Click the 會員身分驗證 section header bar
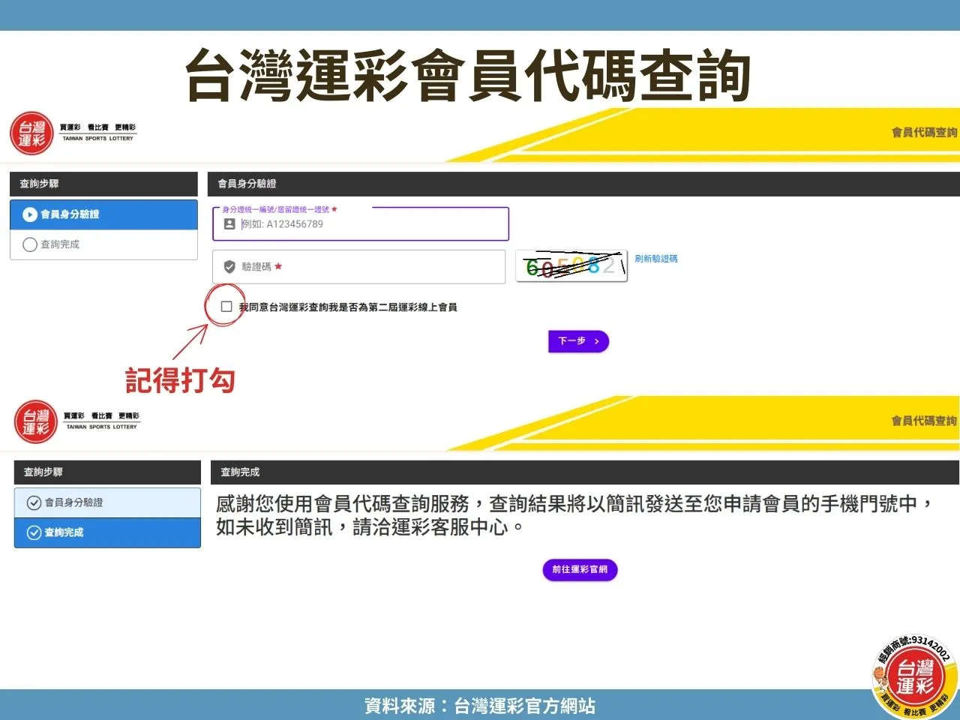The height and width of the screenshot is (720, 960). click(583, 184)
